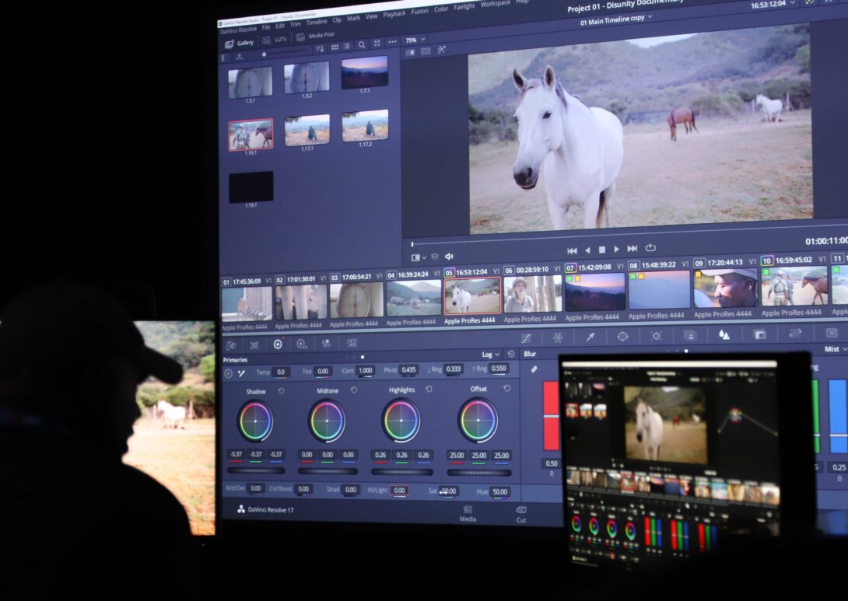Mute the viewer audio speaker
Image resolution: width=848 pixels, height=601 pixels.
[x=449, y=257]
